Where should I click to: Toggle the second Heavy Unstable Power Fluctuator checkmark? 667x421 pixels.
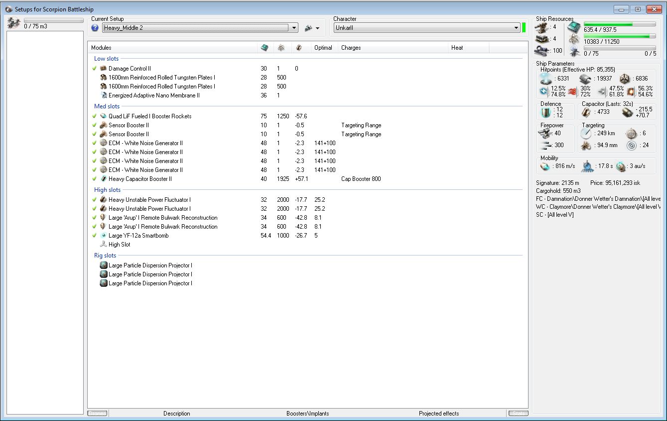tap(95, 209)
